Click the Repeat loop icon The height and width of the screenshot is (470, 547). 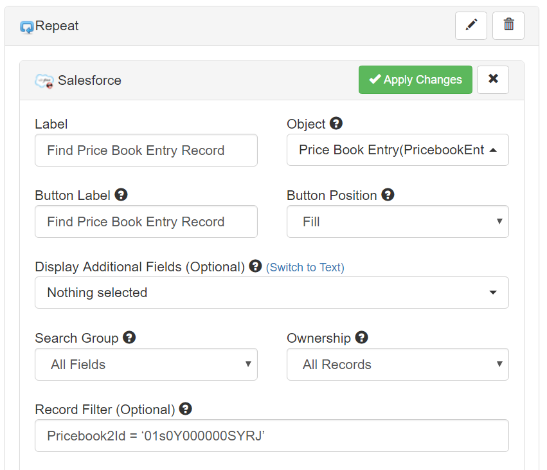27,27
